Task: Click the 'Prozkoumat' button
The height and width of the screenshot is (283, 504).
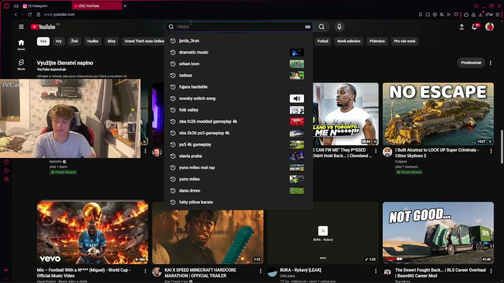Action: (471, 63)
